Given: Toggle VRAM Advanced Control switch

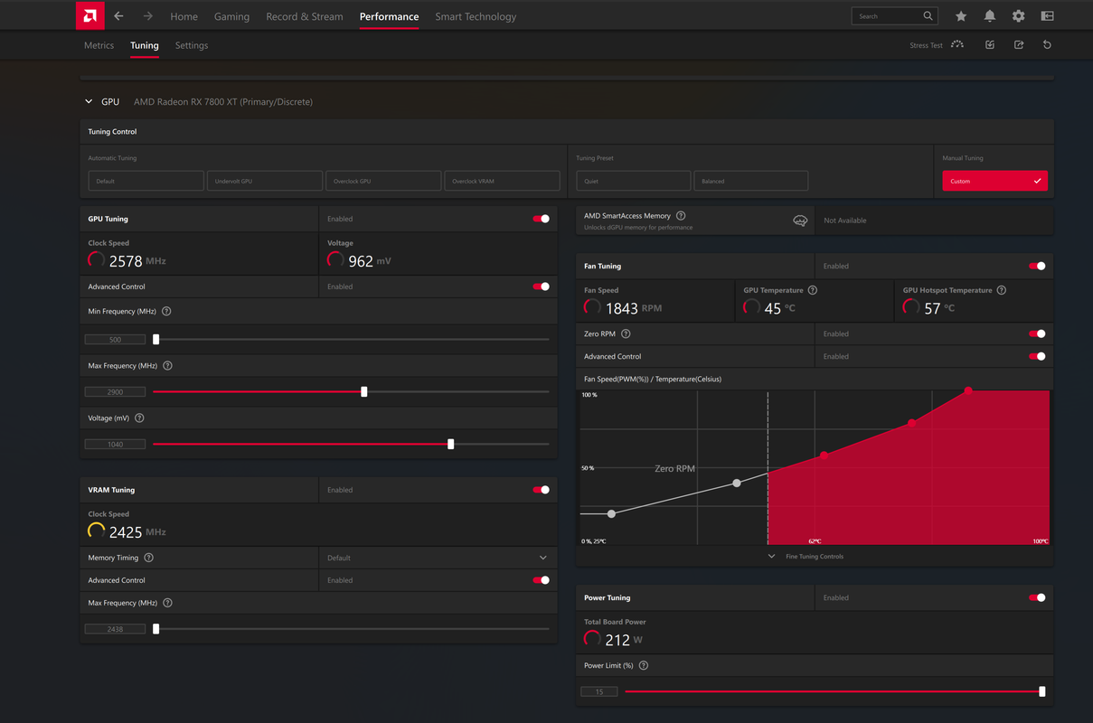Looking at the screenshot, I should coord(541,580).
